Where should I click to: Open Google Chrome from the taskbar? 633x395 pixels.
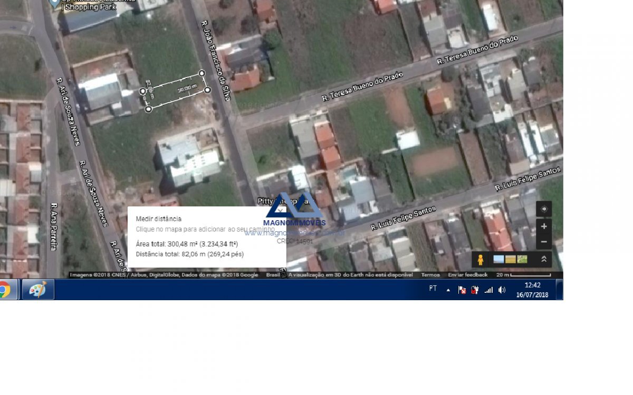4,290
